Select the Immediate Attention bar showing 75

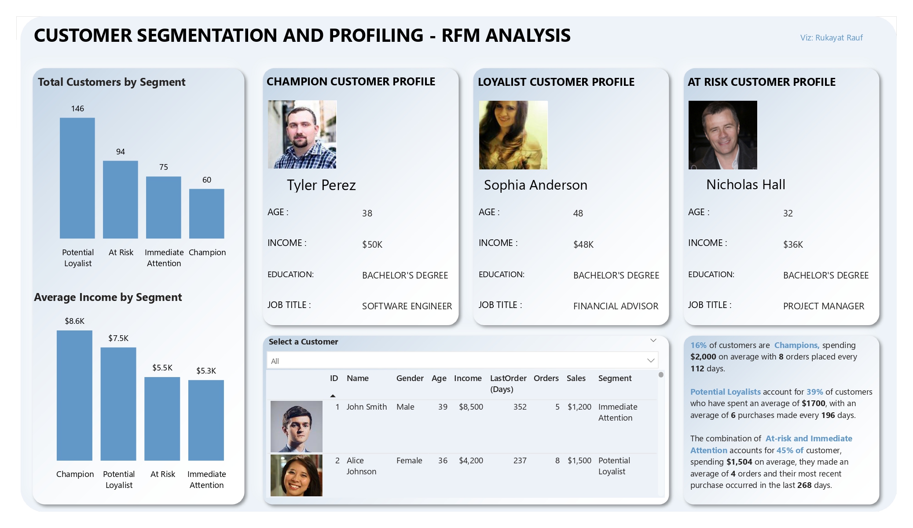(164, 208)
